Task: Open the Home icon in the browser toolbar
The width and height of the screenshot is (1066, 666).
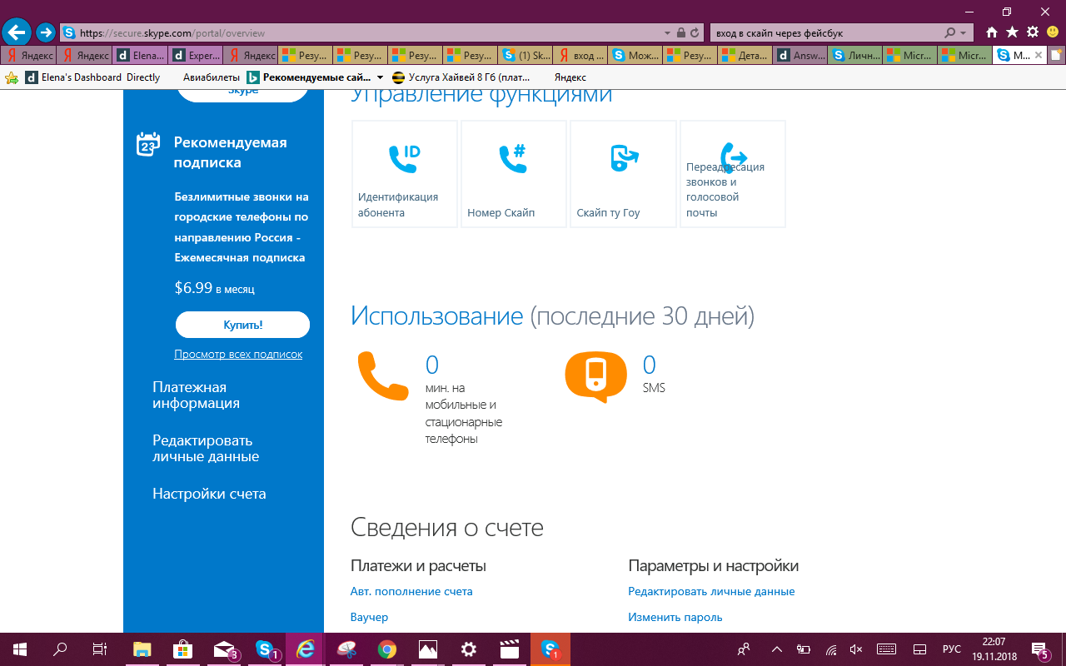Action: [x=991, y=32]
